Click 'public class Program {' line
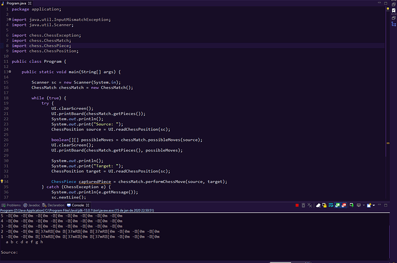This screenshot has width=397, height=263. (39, 62)
